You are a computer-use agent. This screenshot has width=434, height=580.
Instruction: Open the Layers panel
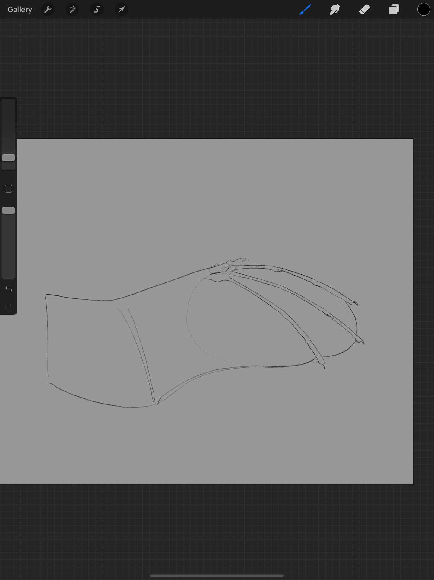pyautogui.click(x=394, y=10)
